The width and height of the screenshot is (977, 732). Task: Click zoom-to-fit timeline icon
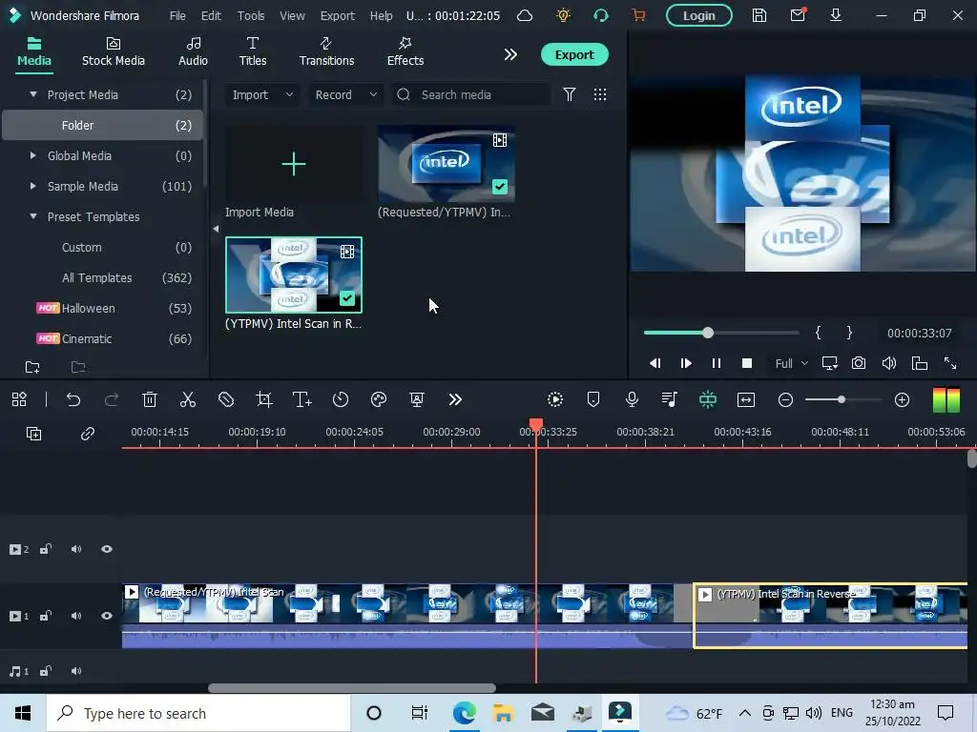tap(746, 399)
